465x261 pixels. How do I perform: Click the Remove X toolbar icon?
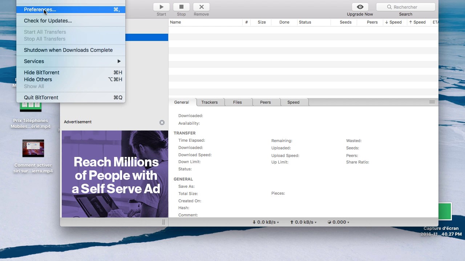[201, 7]
